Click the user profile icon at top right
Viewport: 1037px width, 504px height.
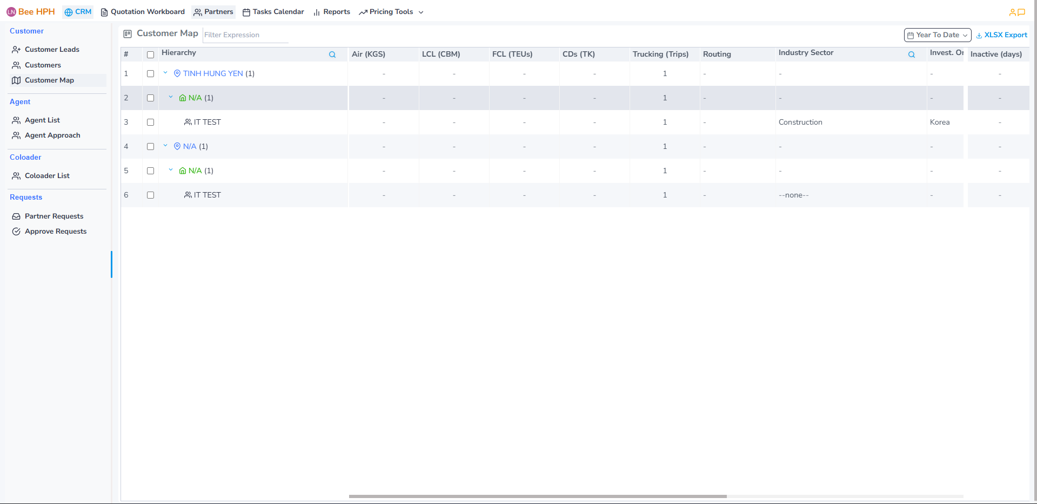coord(1012,12)
